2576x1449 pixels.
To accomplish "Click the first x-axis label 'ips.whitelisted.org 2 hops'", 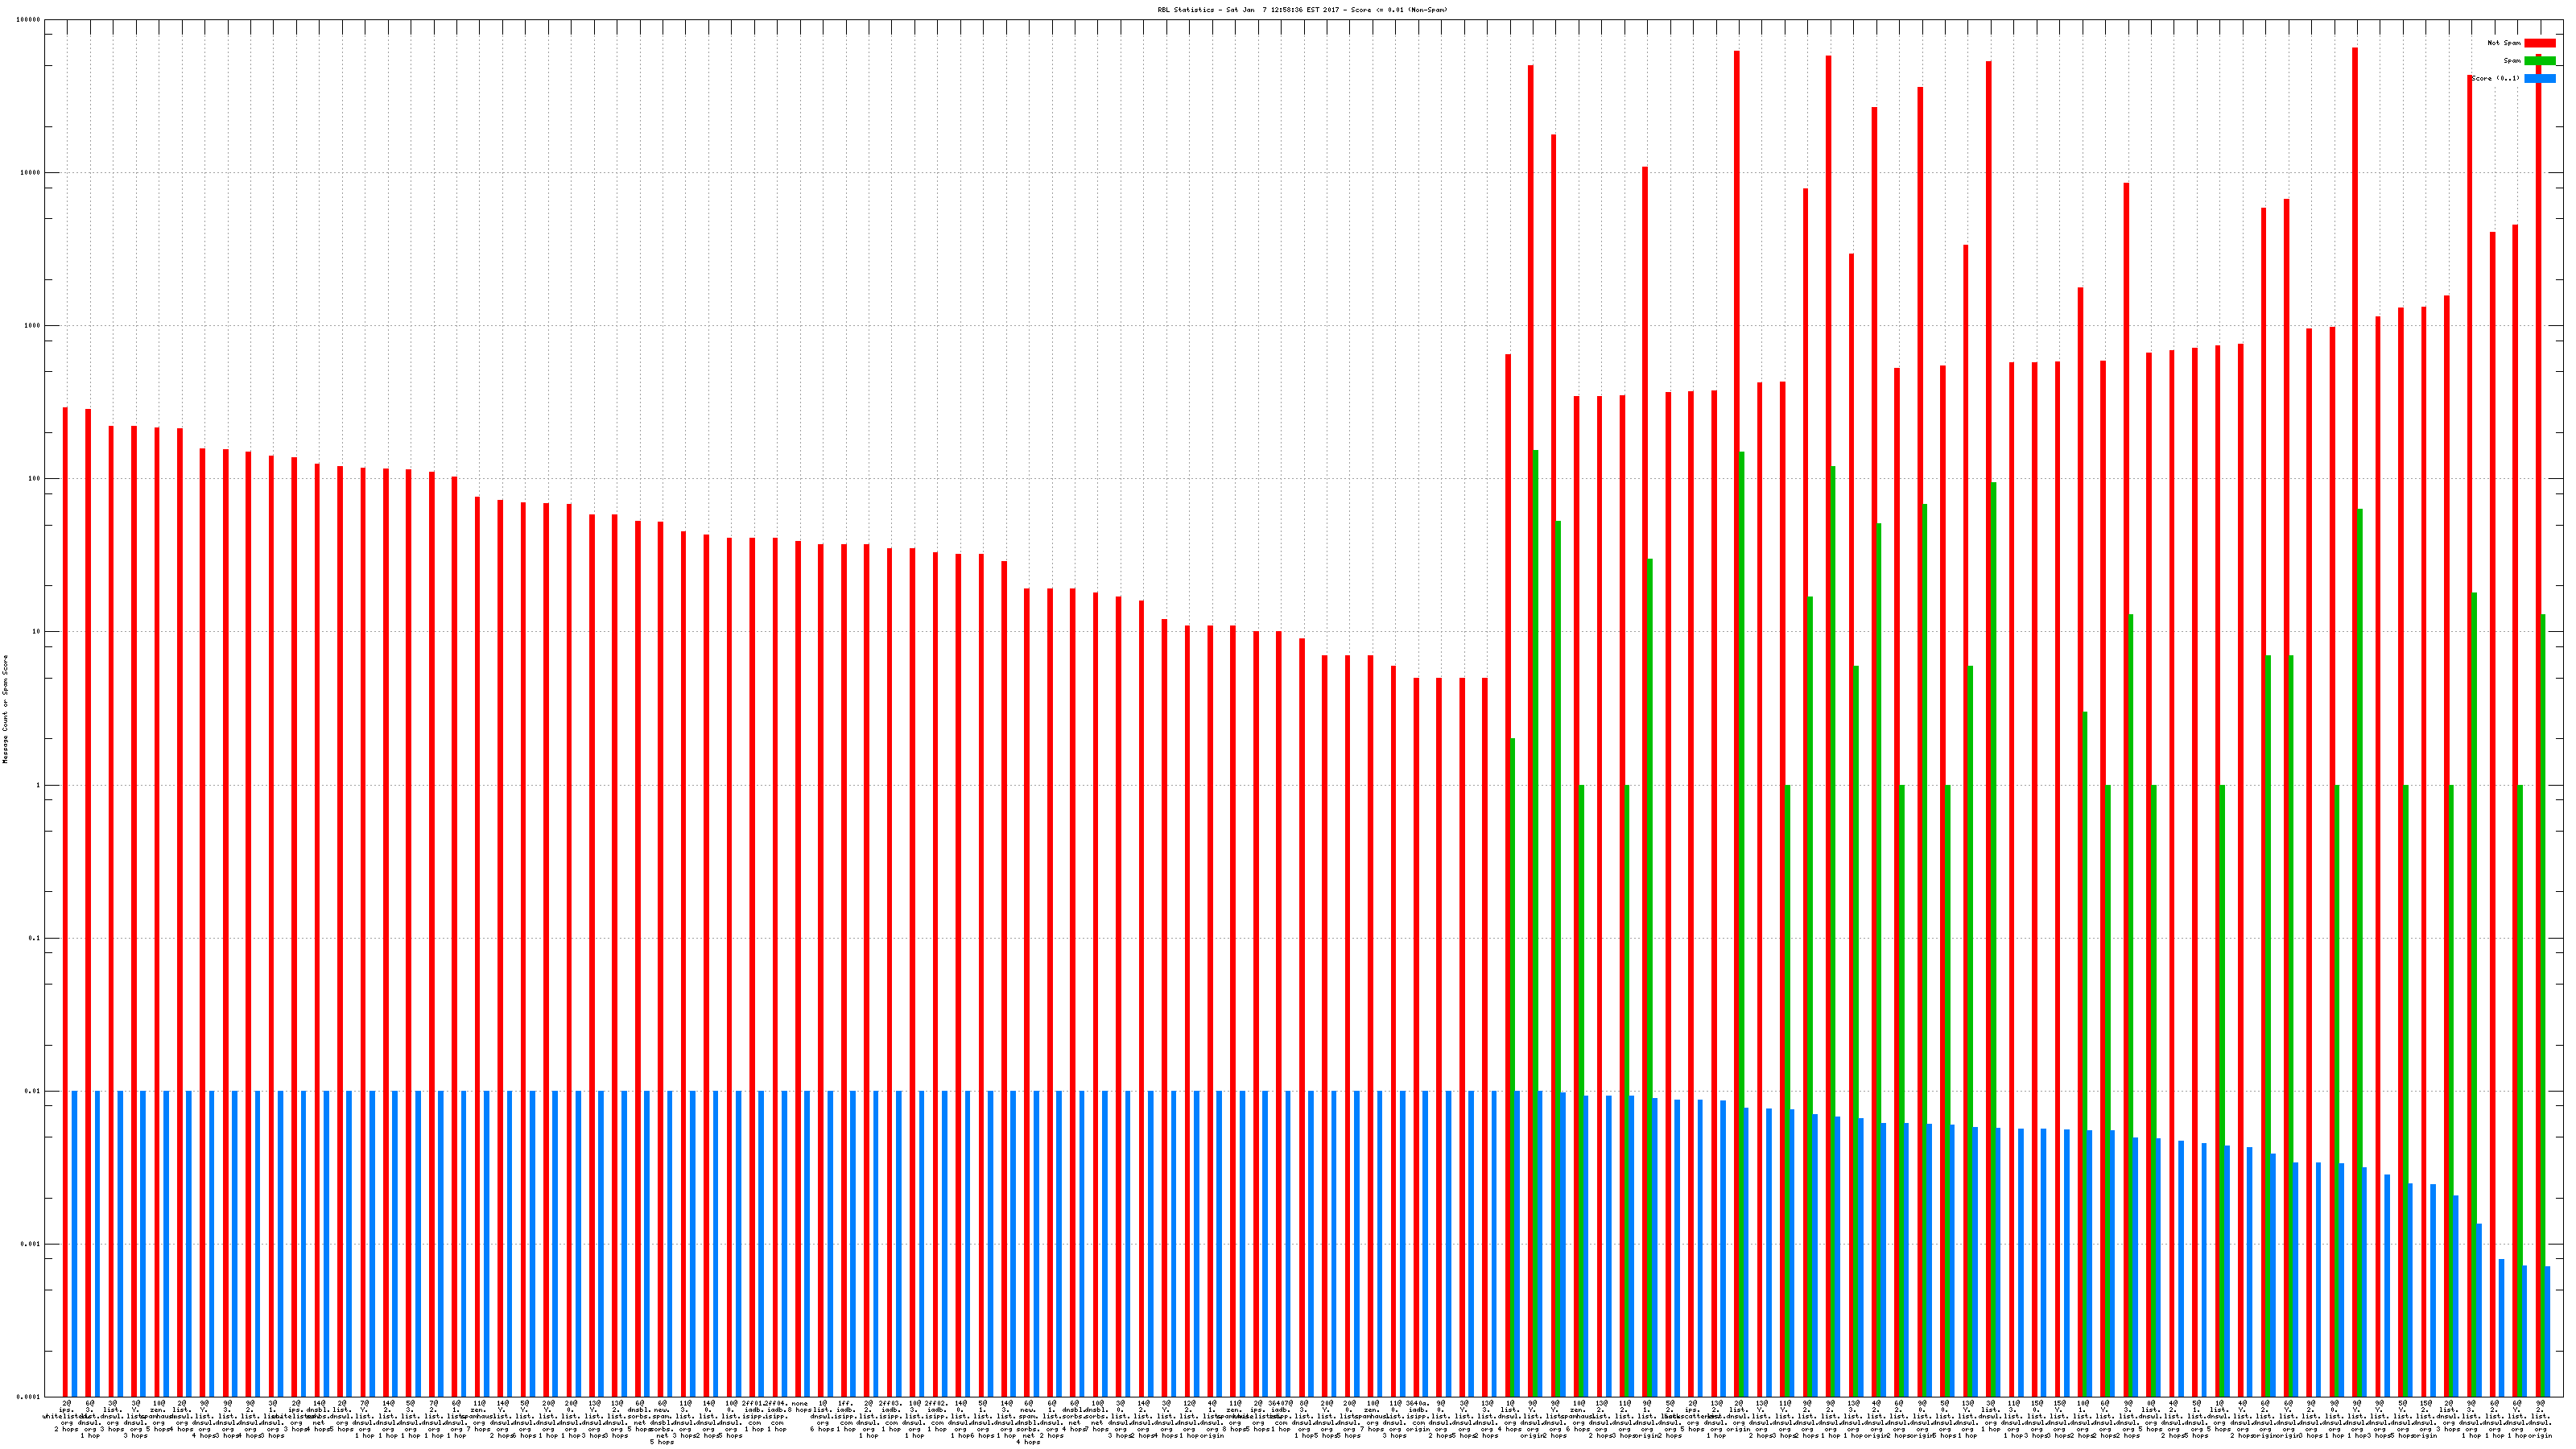I will click(66, 1415).
